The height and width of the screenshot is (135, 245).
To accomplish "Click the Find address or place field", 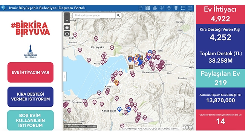I will click(x=94, y=15).
